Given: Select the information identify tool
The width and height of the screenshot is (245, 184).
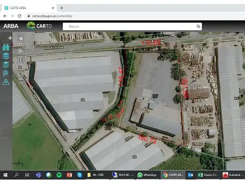Looking at the screenshot, I should [21, 59].
